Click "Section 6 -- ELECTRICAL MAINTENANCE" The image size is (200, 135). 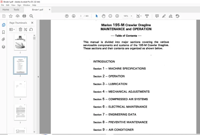click(x=120, y=107)
